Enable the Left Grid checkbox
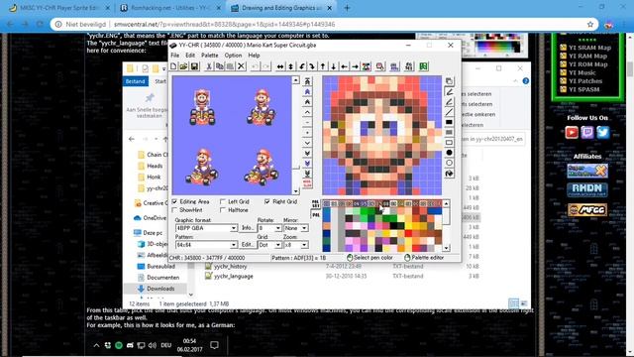Screen dimensions: 634x357 pyautogui.click(x=235, y=201)
